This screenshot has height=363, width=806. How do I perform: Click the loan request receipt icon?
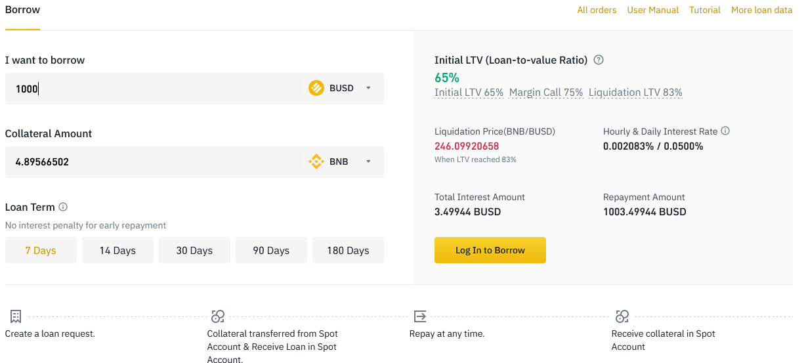[16, 316]
